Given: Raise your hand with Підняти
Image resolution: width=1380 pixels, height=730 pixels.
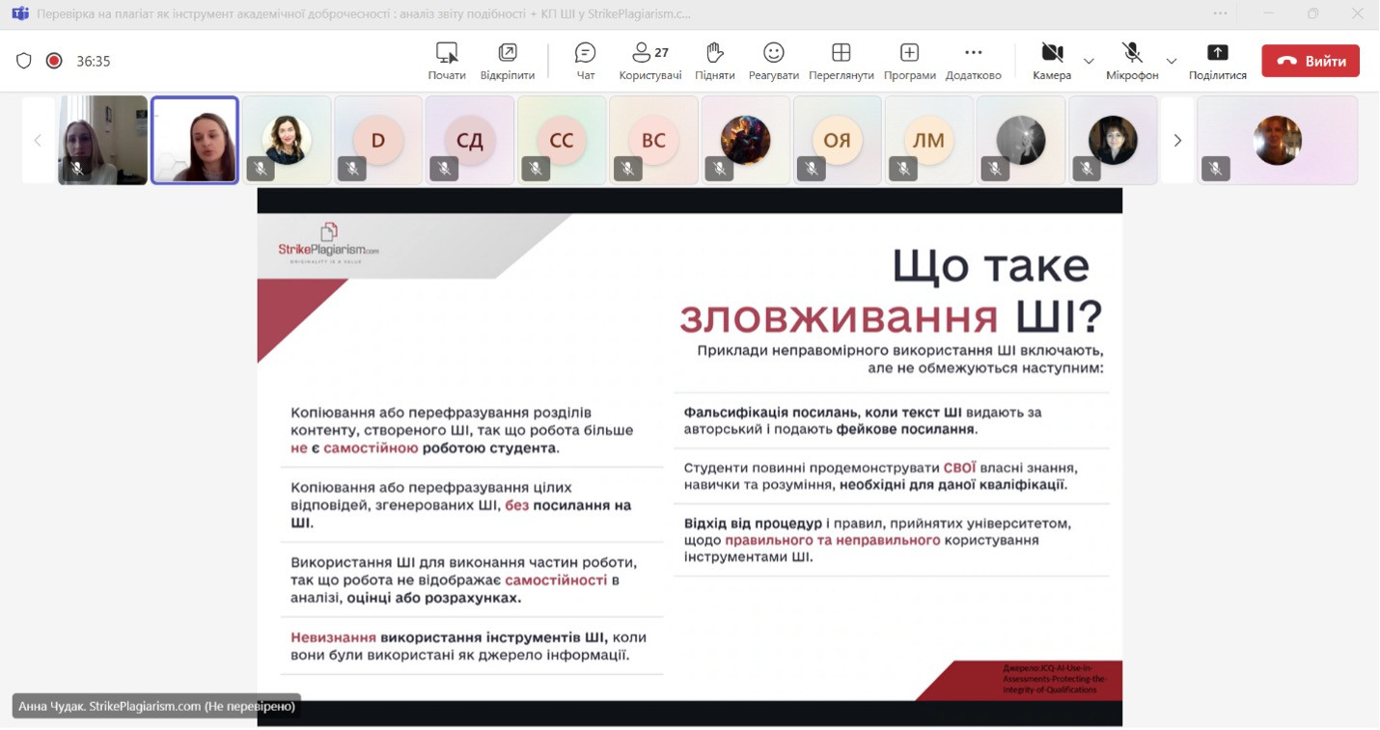Looking at the screenshot, I should (714, 61).
